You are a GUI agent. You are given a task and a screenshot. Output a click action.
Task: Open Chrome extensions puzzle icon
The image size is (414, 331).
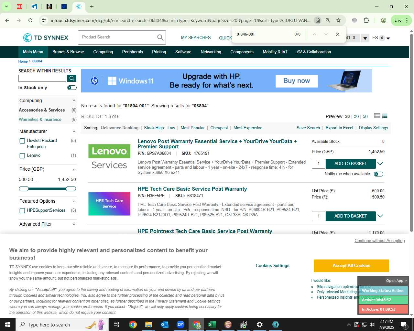(366, 20)
